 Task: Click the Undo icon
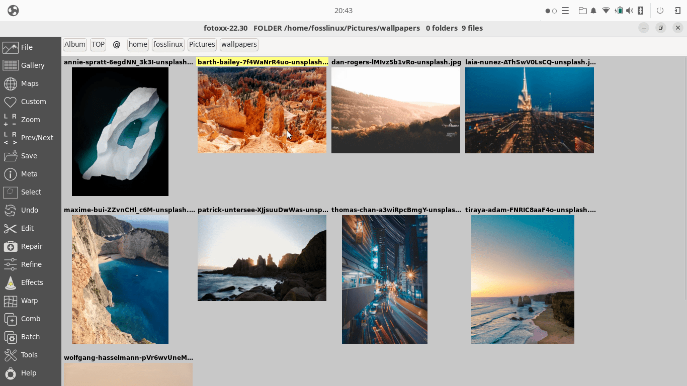pyautogui.click(x=30, y=210)
